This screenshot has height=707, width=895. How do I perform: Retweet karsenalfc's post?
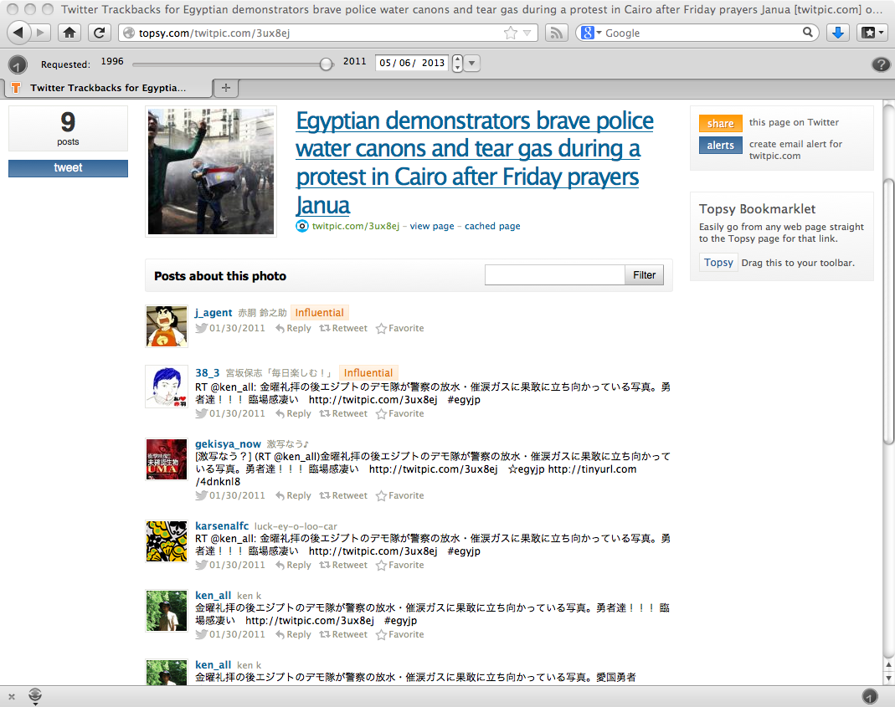click(x=343, y=565)
